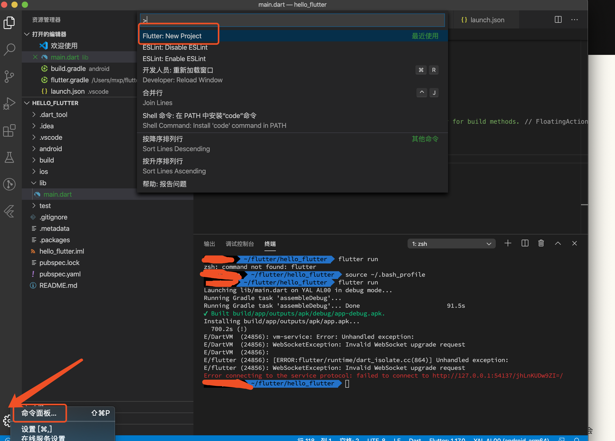Split the editor to the right
The image size is (615, 441).
[558, 20]
